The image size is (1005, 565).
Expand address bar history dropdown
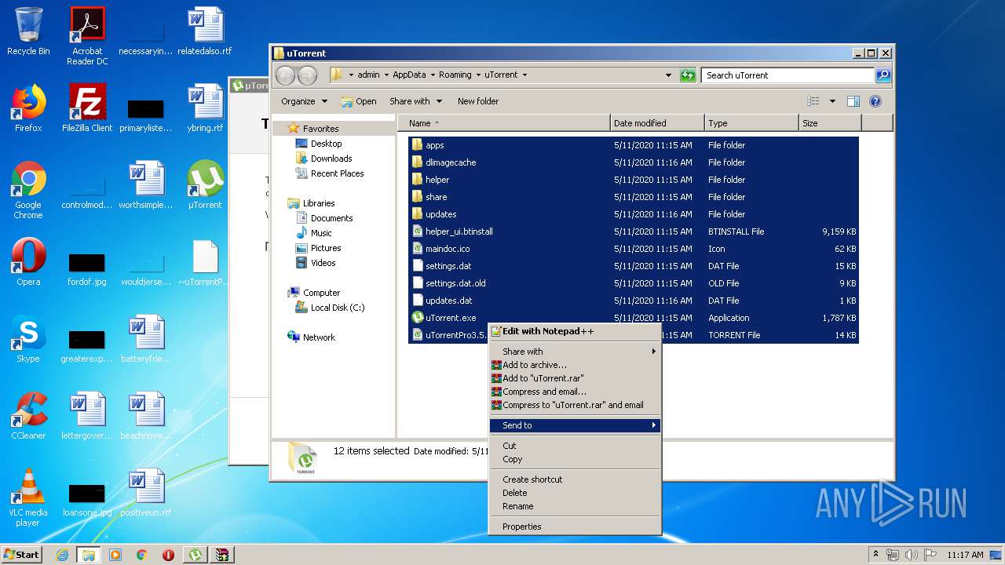(x=668, y=75)
